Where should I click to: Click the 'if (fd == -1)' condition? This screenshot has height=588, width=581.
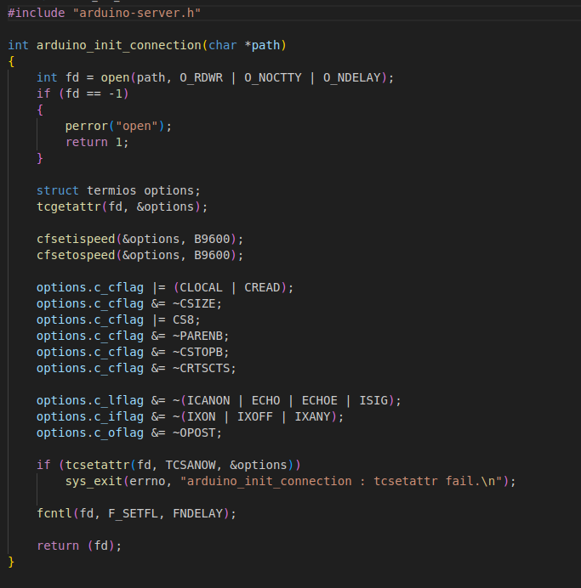point(83,93)
